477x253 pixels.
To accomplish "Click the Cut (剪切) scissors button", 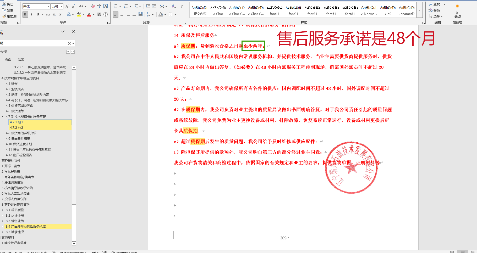I will tap(8, 4).
